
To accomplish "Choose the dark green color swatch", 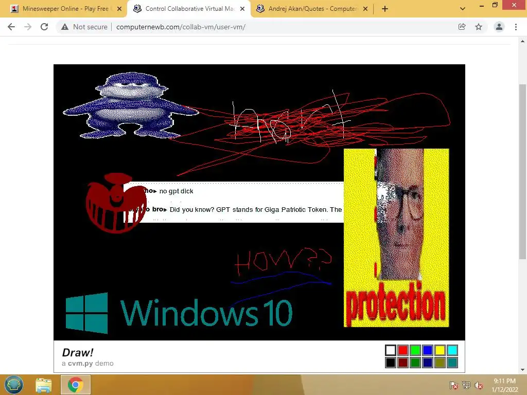I will [x=415, y=363].
